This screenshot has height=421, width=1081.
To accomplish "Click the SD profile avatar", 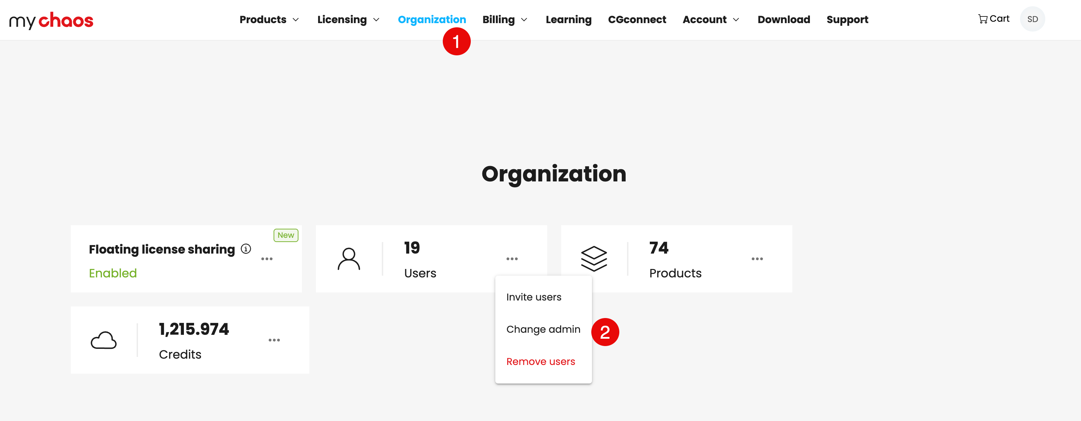I will (1032, 19).
